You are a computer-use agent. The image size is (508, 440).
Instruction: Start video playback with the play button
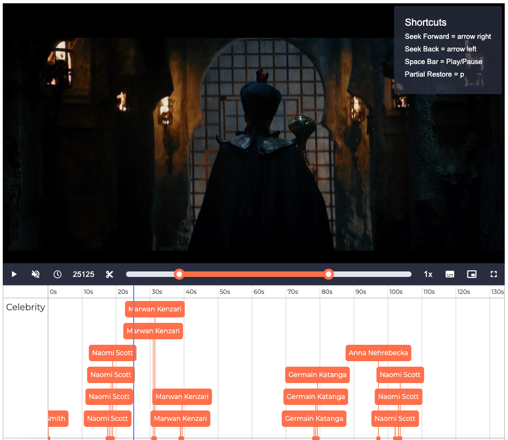(14, 274)
